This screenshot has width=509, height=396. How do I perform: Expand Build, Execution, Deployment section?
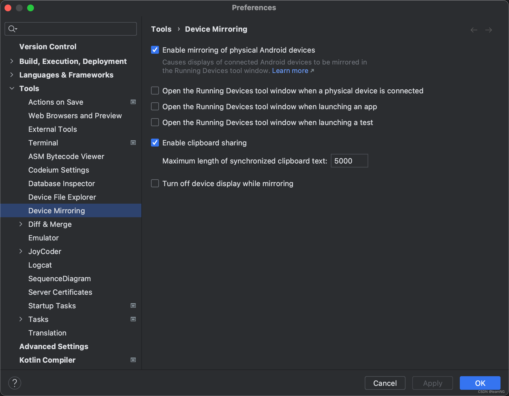[x=12, y=61]
